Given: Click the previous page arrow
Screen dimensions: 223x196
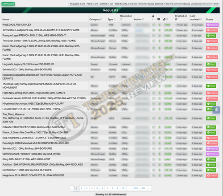Looking at the screenshot, I should coord(72,188).
